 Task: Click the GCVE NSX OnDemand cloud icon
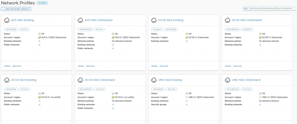pyautogui.click(x=228, y=20)
